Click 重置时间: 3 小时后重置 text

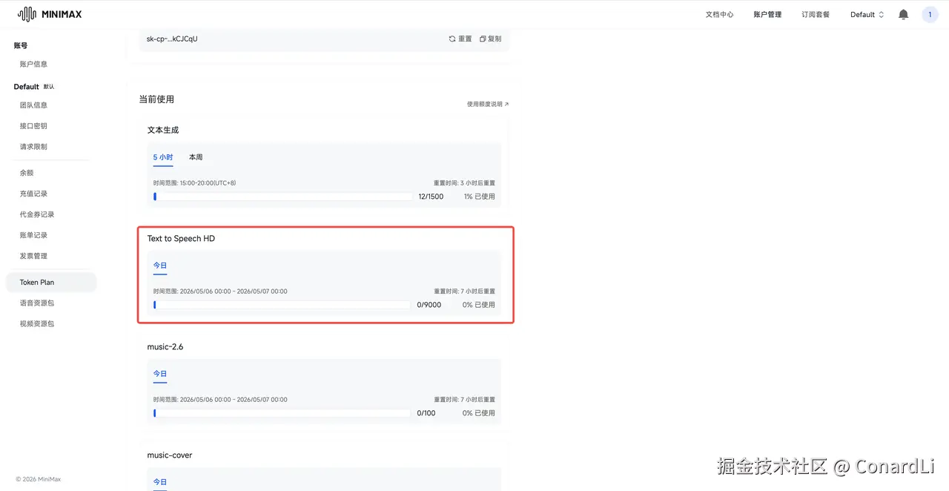pyautogui.click(x=464, y=183)
